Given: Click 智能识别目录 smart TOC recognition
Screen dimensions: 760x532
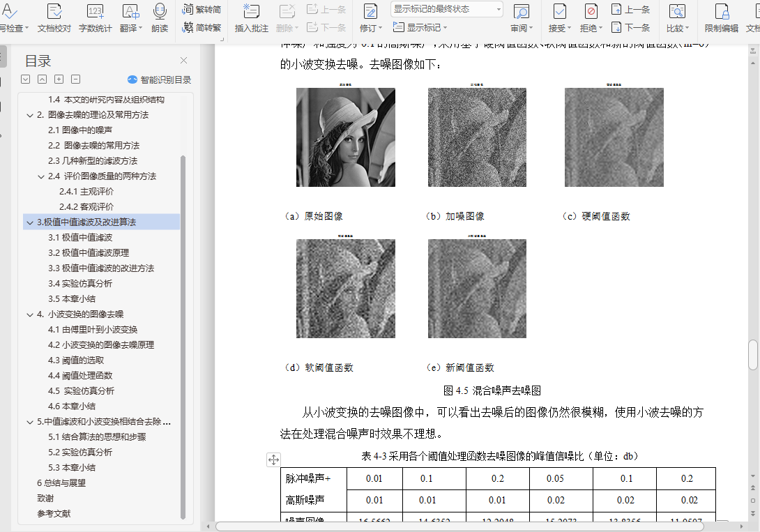Looking at the screenshot, I should (x=160, y=80).
